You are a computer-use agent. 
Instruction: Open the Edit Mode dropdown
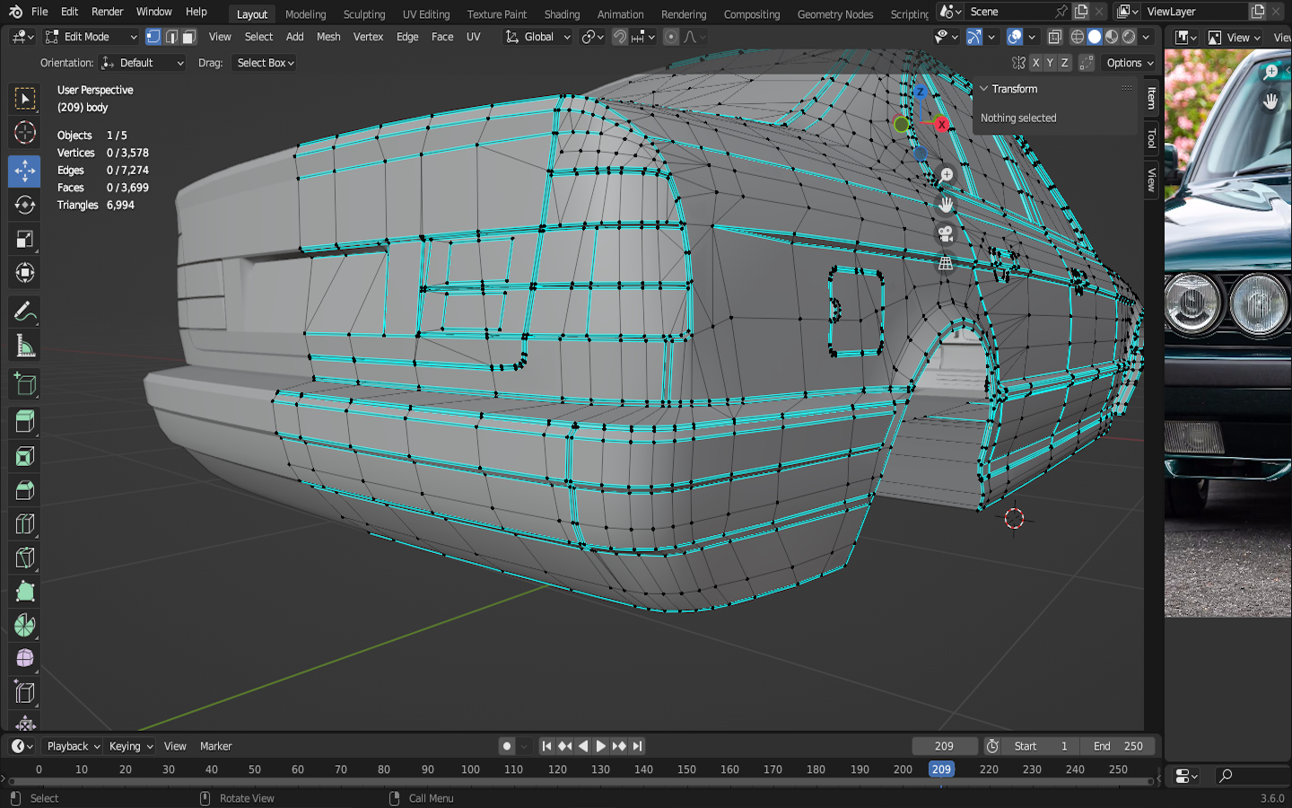[91, 37]
